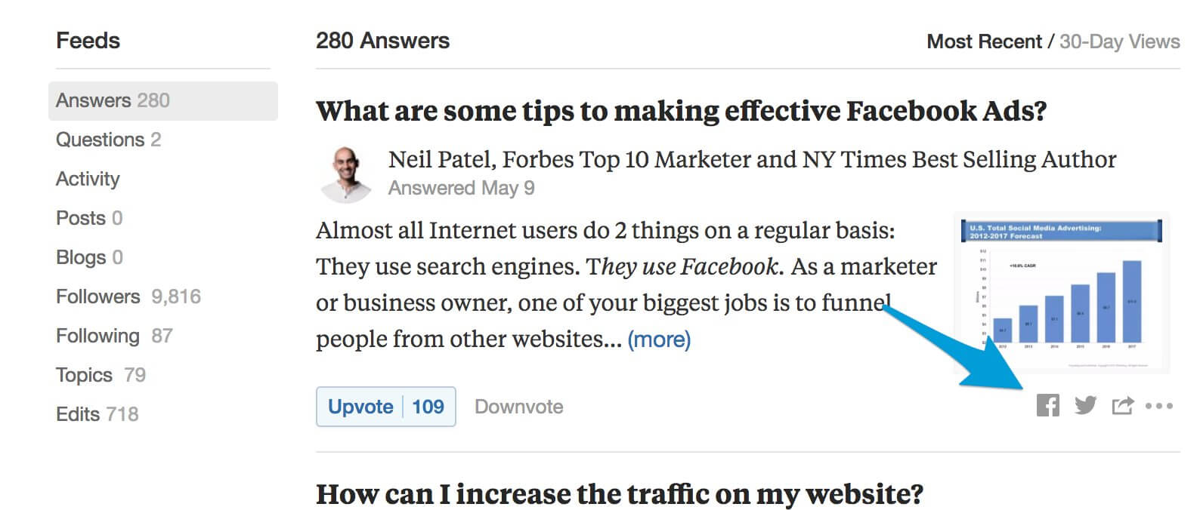Sort answers by Most Recent
The width and height of the screenshot is (1200, 510).
tap(983, 41)
